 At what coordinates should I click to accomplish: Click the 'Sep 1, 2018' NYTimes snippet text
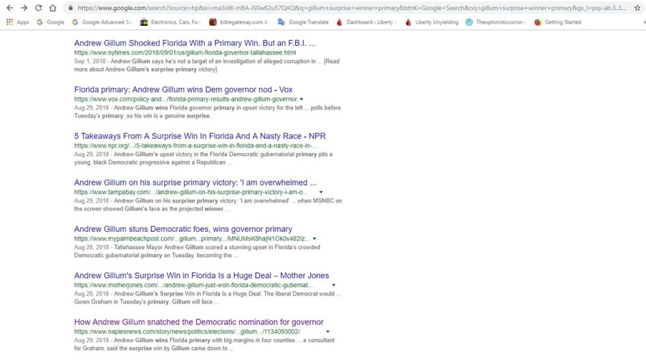click(x=207, y=66)
